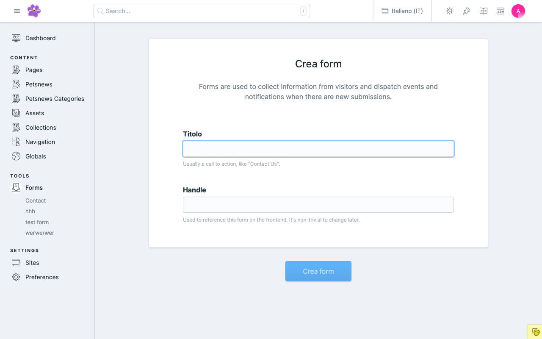Click the .com view site icon
The image size is (542, 339).
501,11
